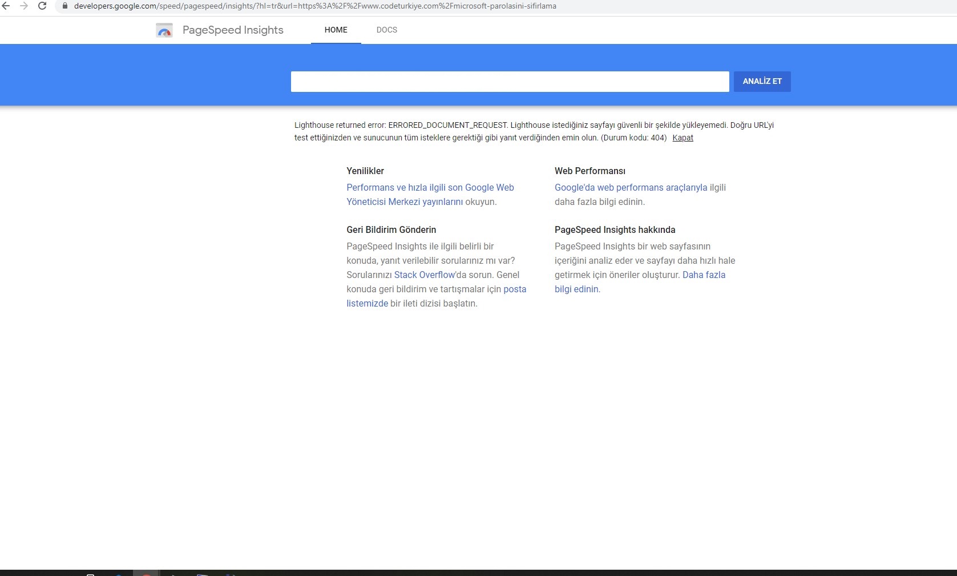Click the browser forward arrow
The height and width of the screenshot is (576, 957).
(x=24, y=6)
